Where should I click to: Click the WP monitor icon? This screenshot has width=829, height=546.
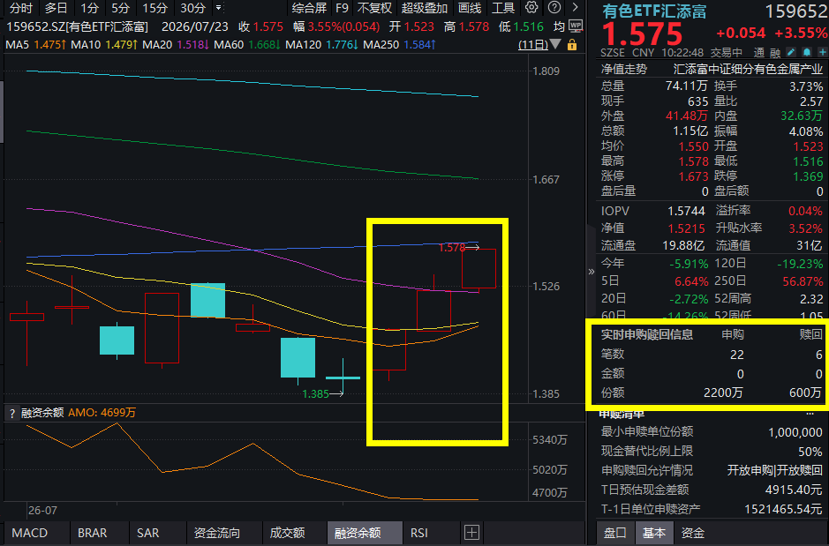click(x=576, y=26)
